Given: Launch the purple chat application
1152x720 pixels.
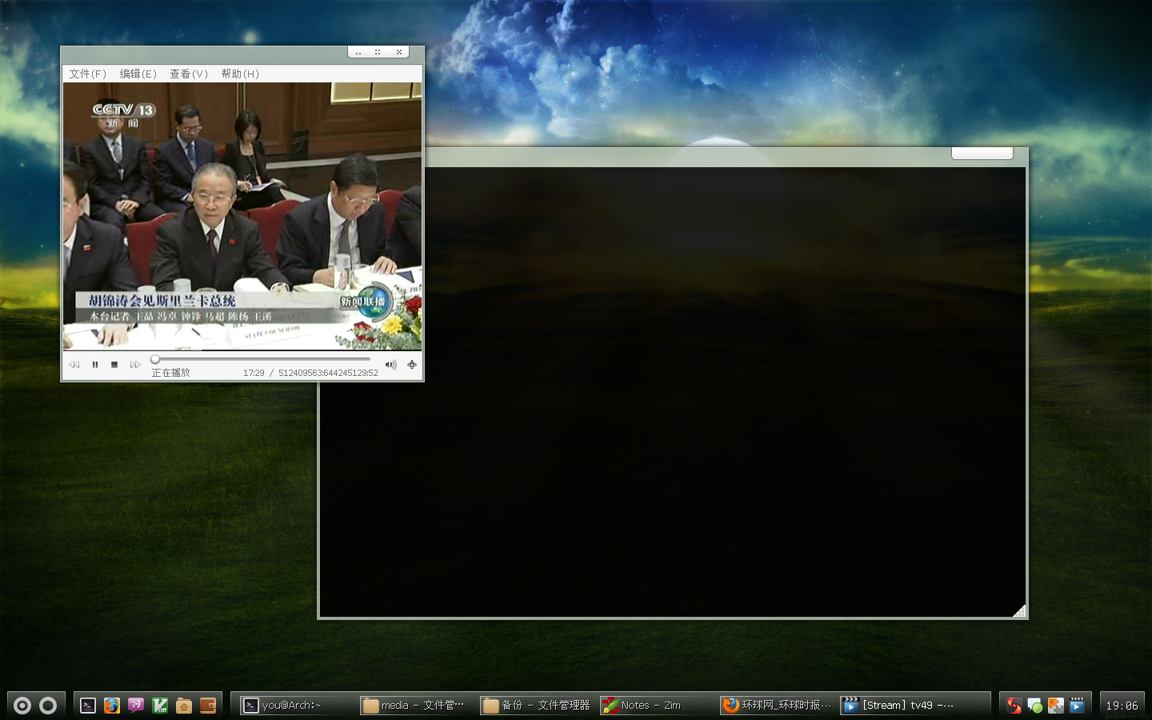Looking at the screenshot, I should click(x=136, y=705).
